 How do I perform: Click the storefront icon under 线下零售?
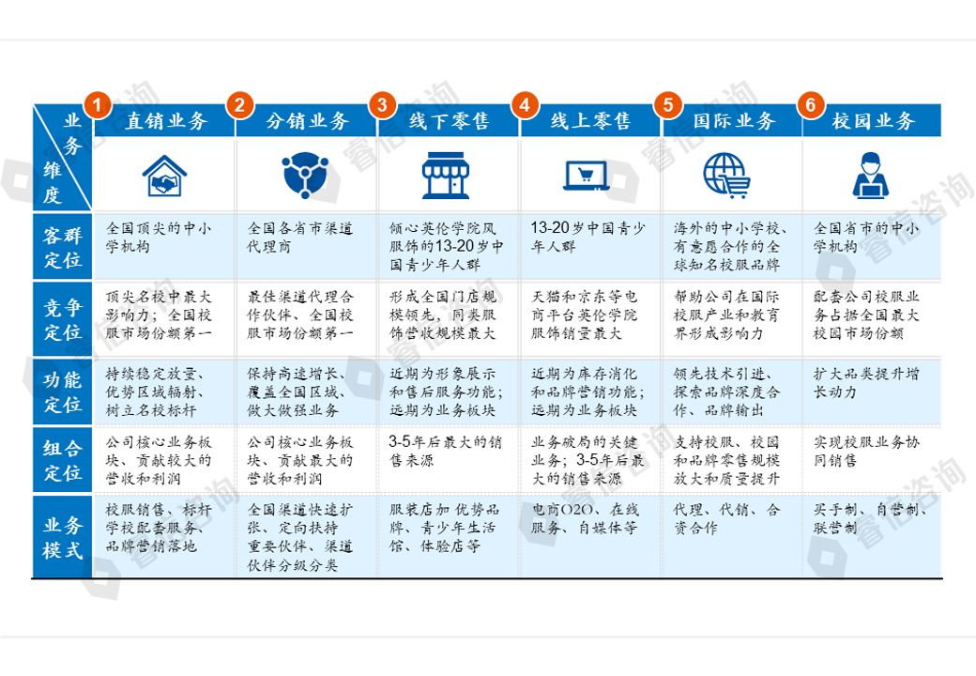click(x=448, y=176)
